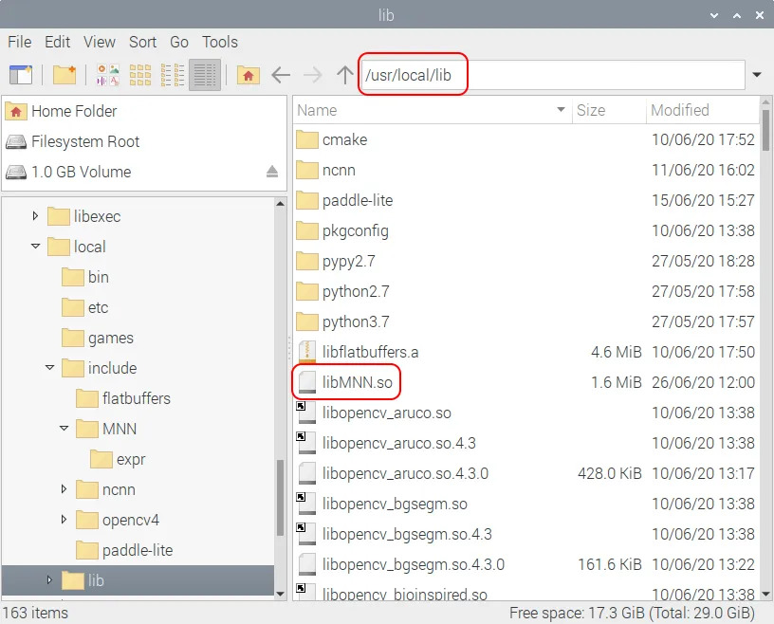
Task: Select the paddle-lite folder in the tree
Action: click(124, 550)
